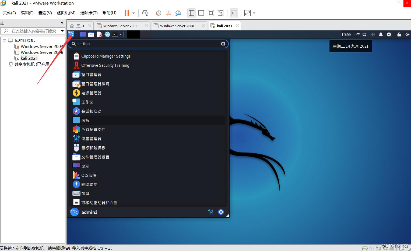Image resolution: width=411 pixels, height=251 pixels.
Task: Open the 文件(F) menu
Action: (9, 13)
